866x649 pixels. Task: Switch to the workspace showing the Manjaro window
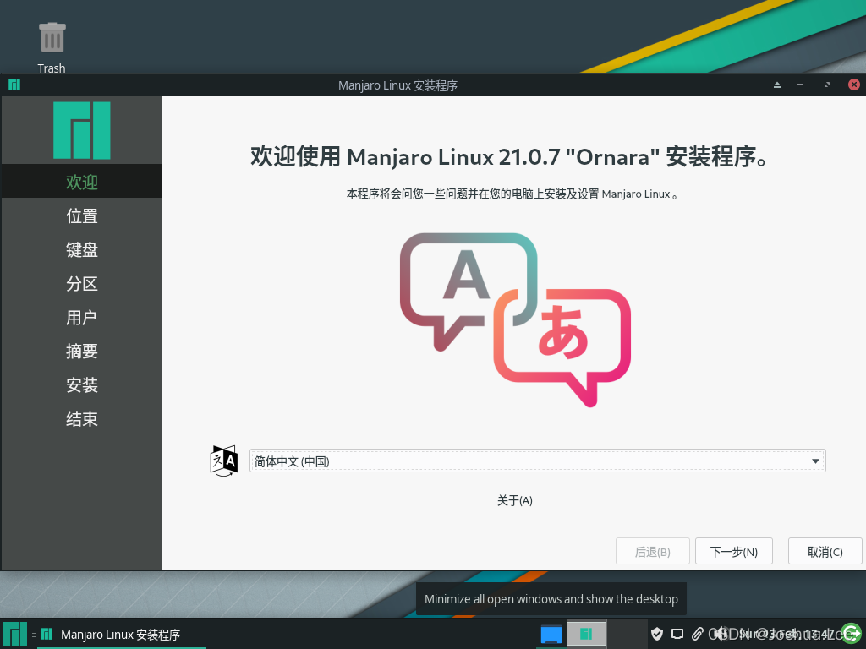tap(587, 634)
